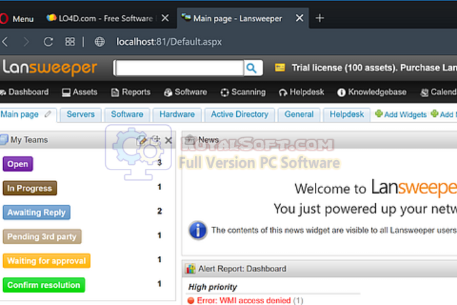Click the In Progress count 1

[x=159, y=187]
